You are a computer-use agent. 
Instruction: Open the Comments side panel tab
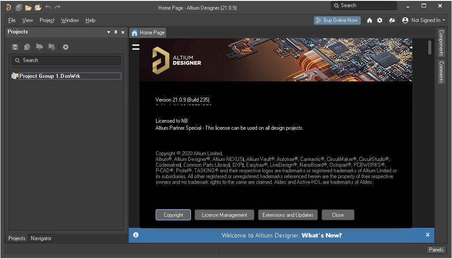coord(441,72)
